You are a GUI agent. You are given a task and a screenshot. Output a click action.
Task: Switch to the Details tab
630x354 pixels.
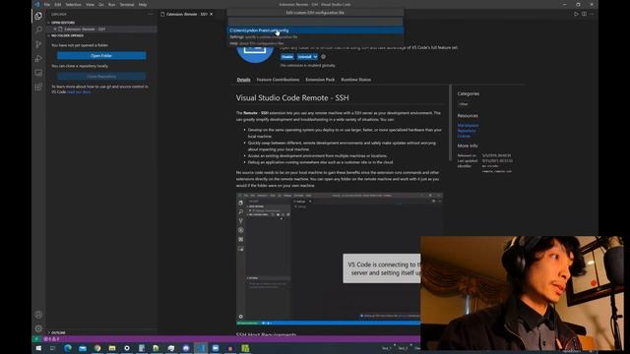pyautogui.click(x=243, y=80)
